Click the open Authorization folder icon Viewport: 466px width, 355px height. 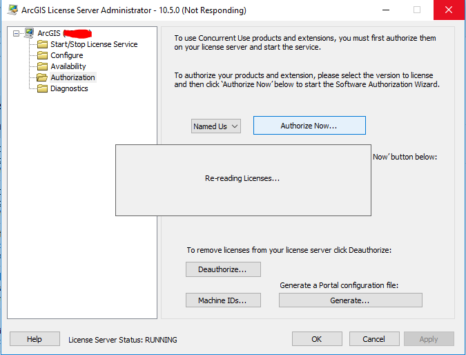[x=42, y=77]
